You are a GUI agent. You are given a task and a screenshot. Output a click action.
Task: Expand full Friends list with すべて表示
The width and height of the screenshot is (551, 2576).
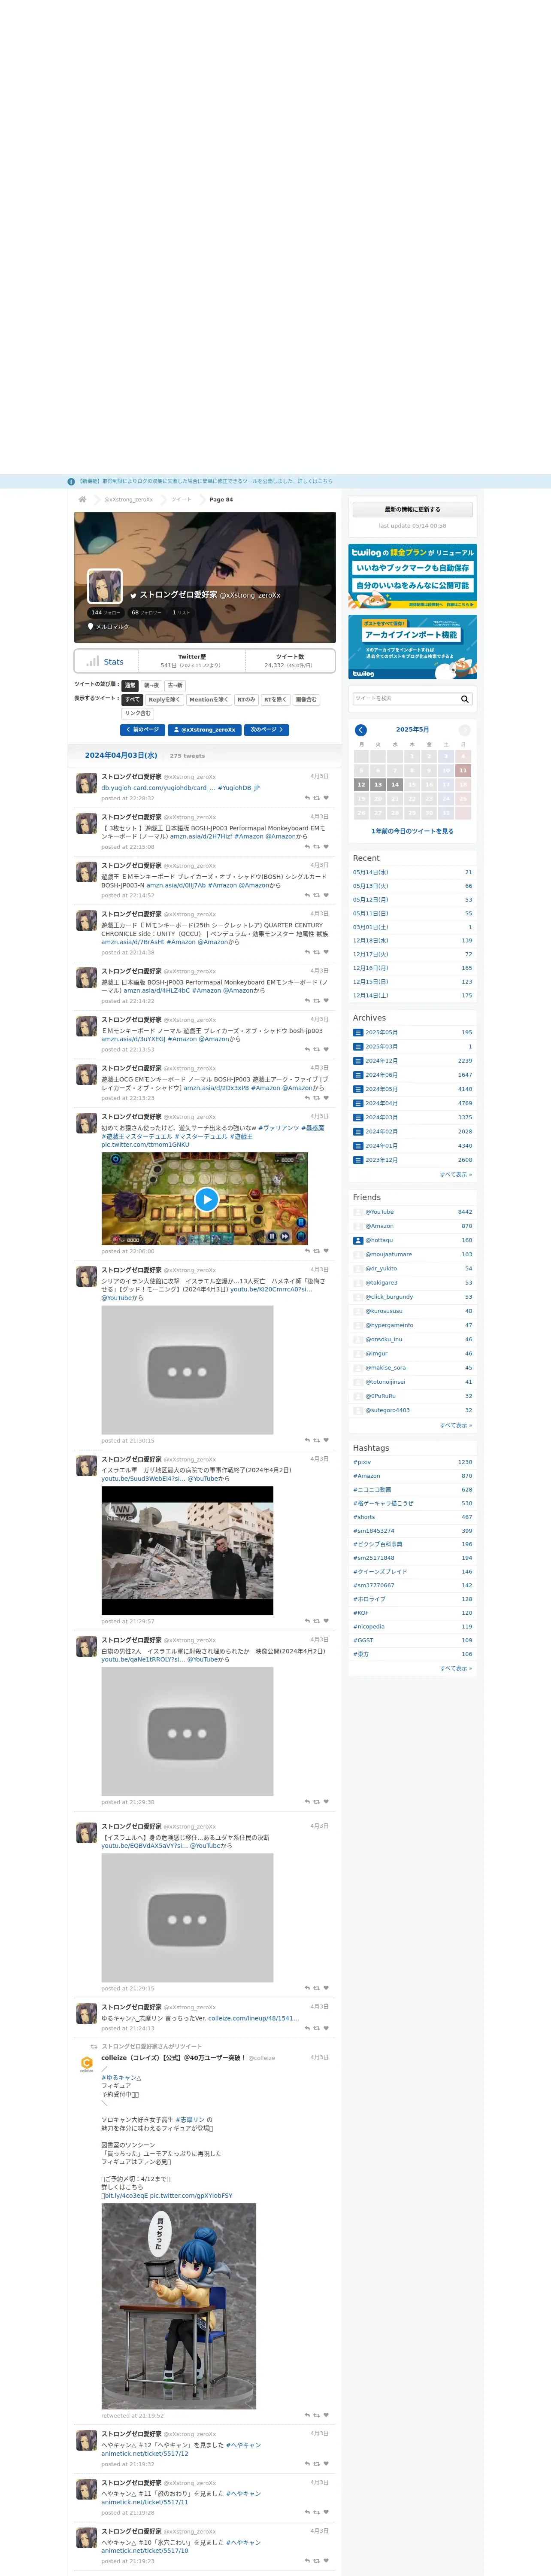pyautogui.click(x=456, y=1425)
